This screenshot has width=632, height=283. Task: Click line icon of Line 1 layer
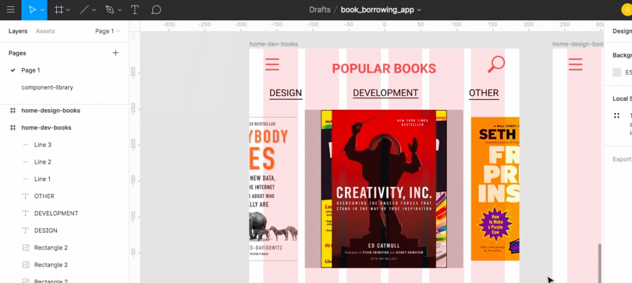(26, 179)
